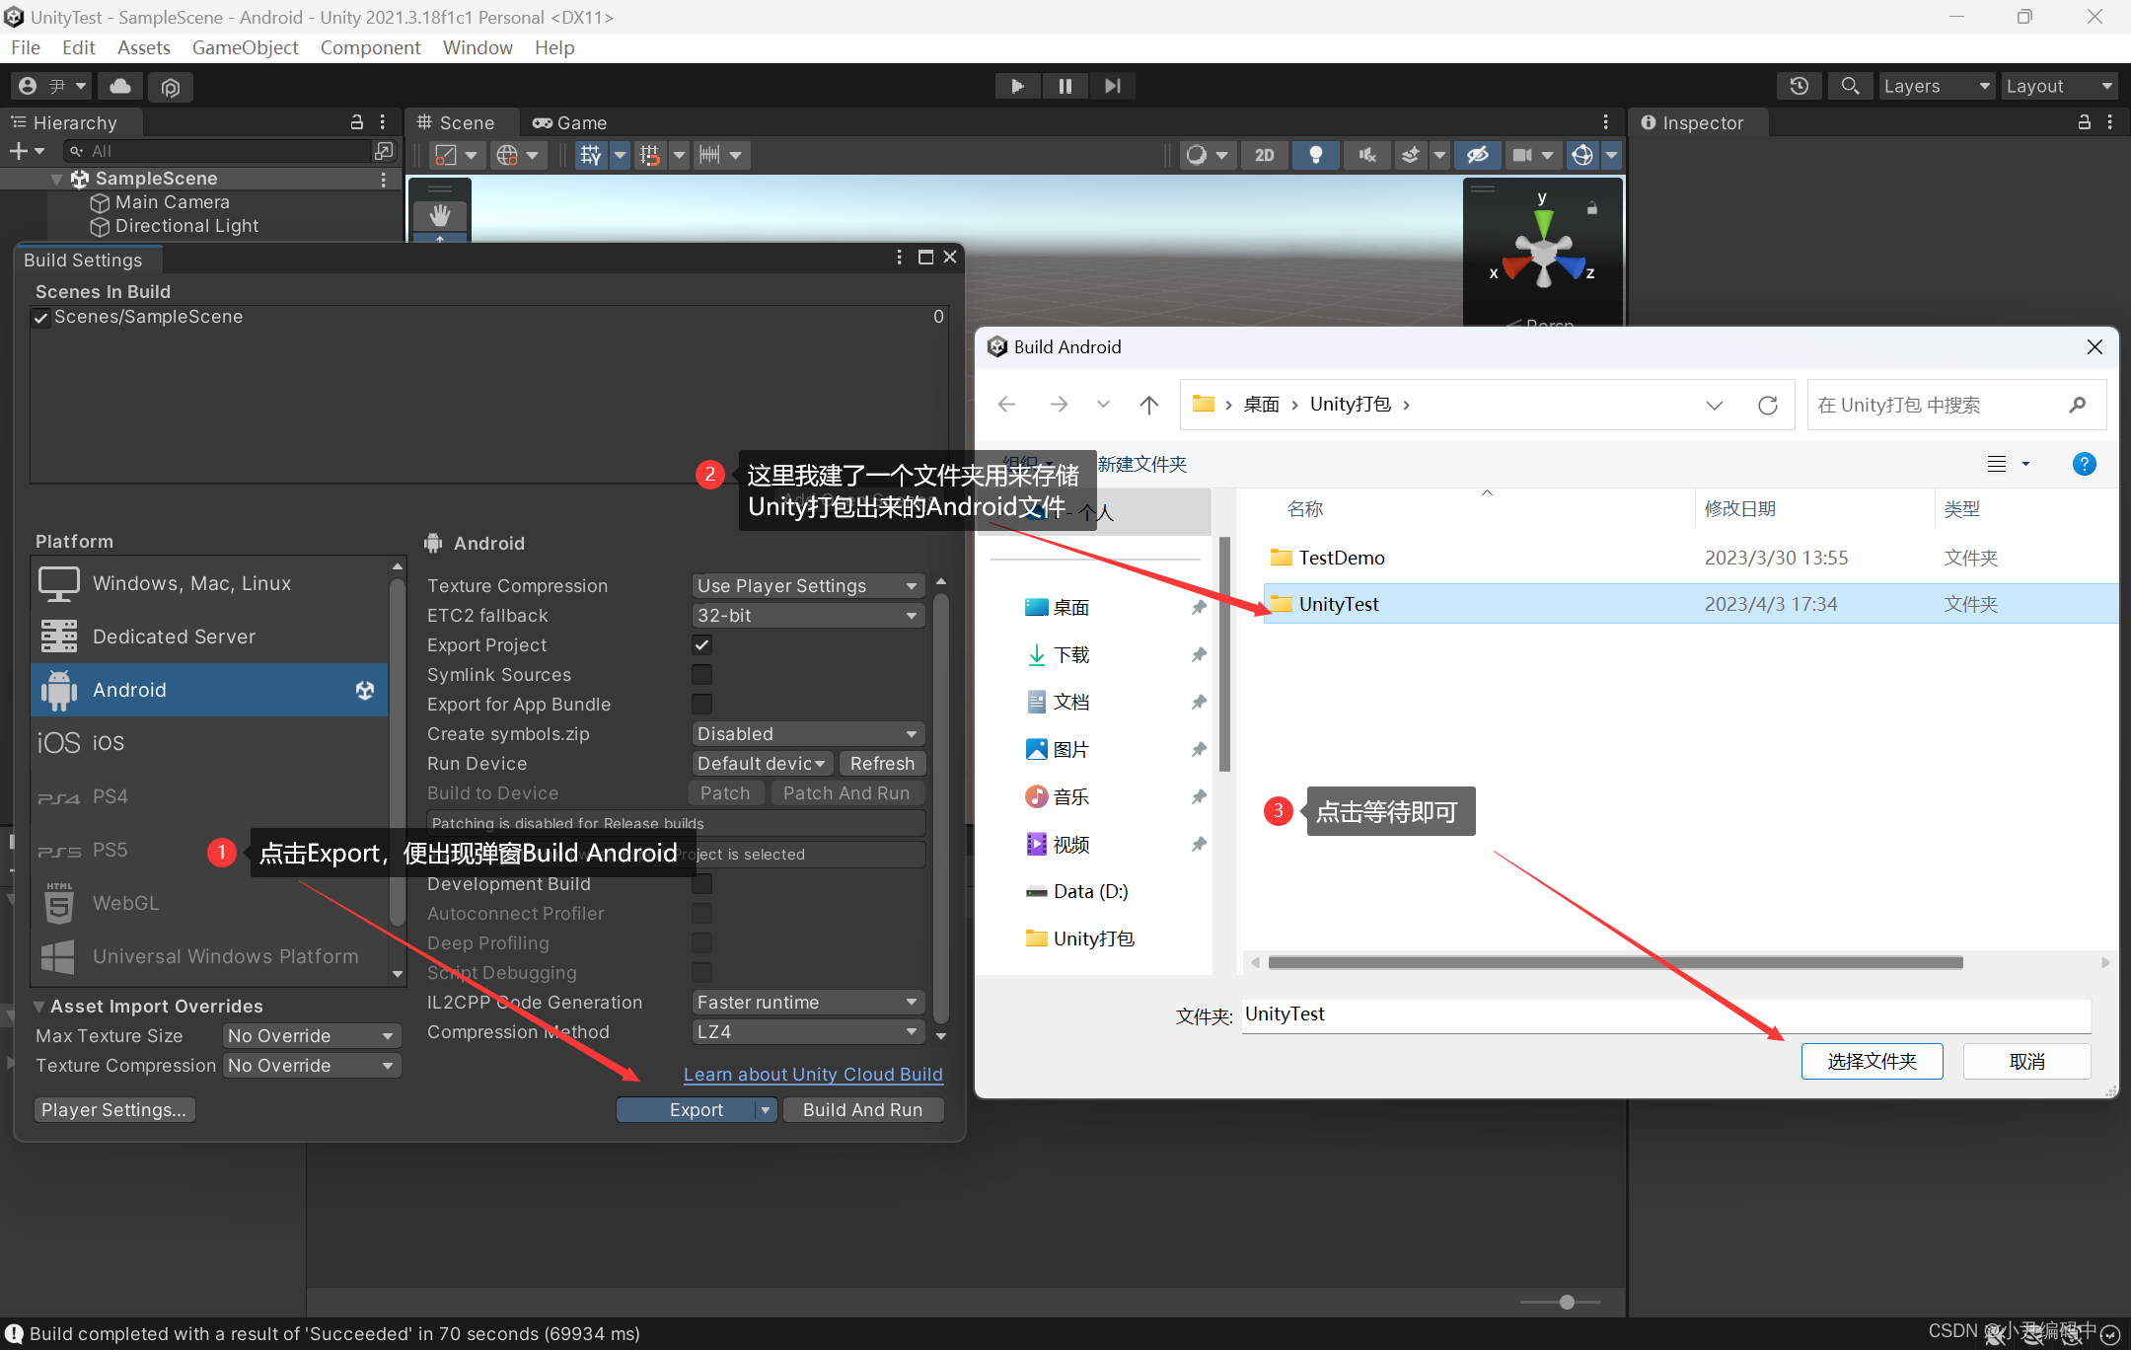Toggle the 2D view mode button
2131x1350 pixels.
[x=1265, y=155]
